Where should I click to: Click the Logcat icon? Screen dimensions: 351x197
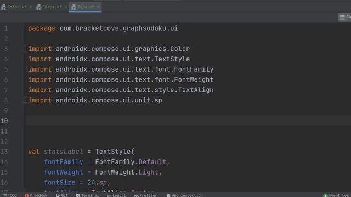tap(109, 195)
